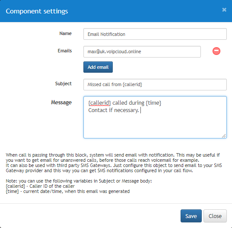The image size is (232, 228).
Task: Click the Close button at bottom
Action: pos(215,216)
